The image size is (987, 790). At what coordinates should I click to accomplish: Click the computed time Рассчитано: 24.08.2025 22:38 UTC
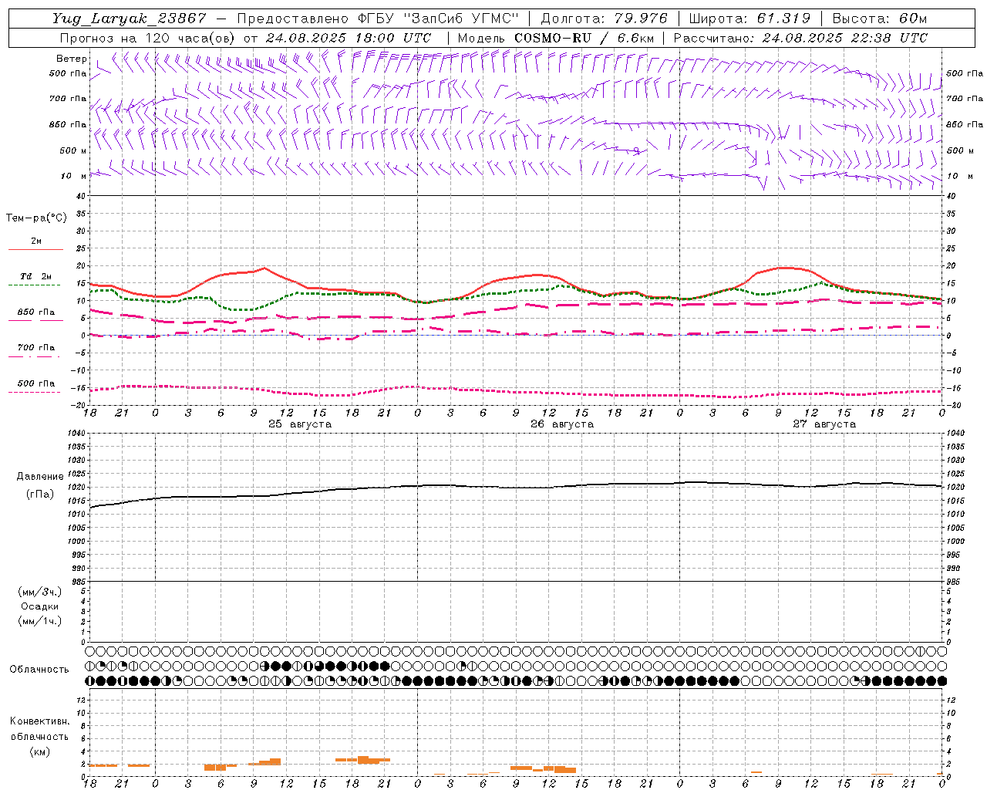pyautogui.click(x=800, y=38)
